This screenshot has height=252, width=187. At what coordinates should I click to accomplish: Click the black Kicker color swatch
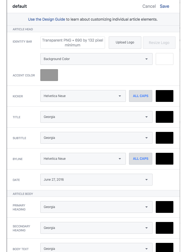point(164,96)
